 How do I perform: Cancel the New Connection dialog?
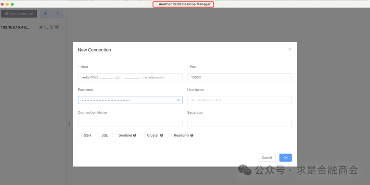(267, 158)
